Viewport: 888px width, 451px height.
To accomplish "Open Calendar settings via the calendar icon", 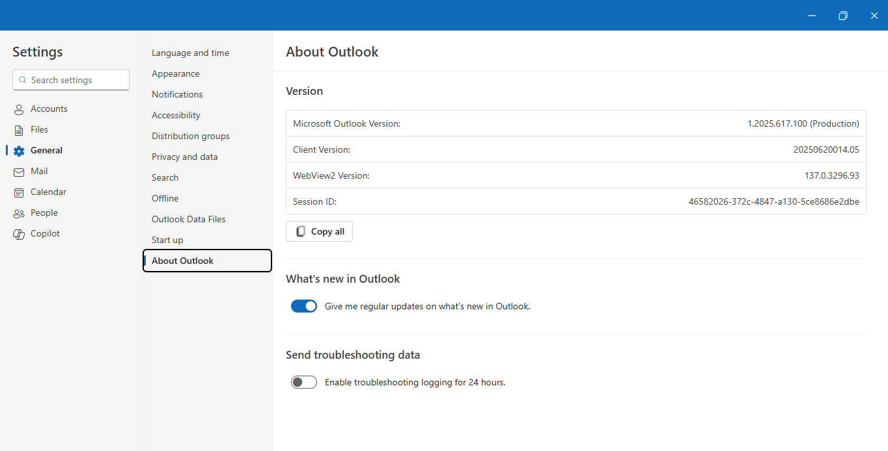I will point(18,192).
